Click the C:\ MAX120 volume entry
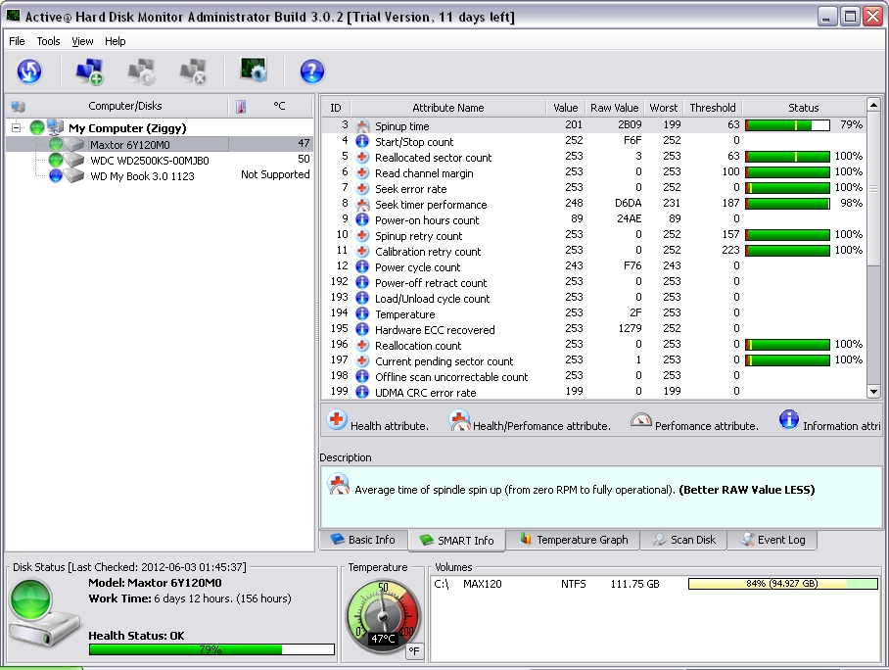Image resolution: width=889 pixels, height=670 pixels. pos(655,584)
